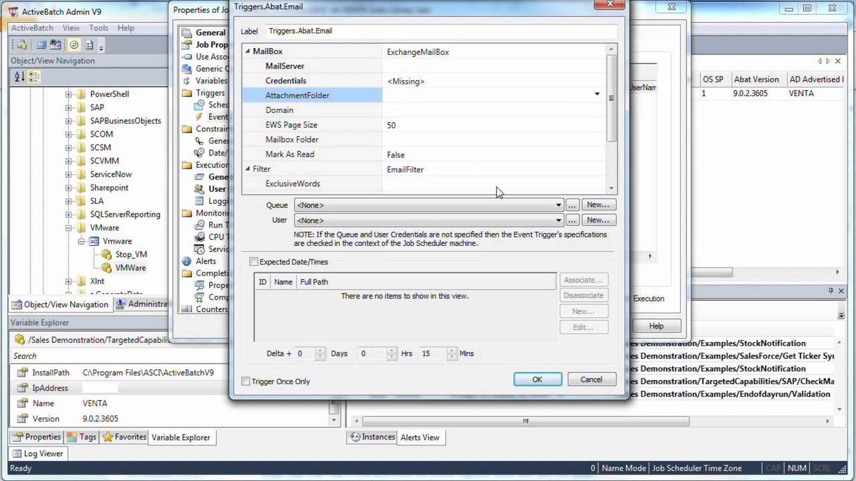Image resolution: width=856 pixels, height=481 pixels.
Task: Click the A-Z sort icon in Object/View Navigation
Action: tap(20, 77)
